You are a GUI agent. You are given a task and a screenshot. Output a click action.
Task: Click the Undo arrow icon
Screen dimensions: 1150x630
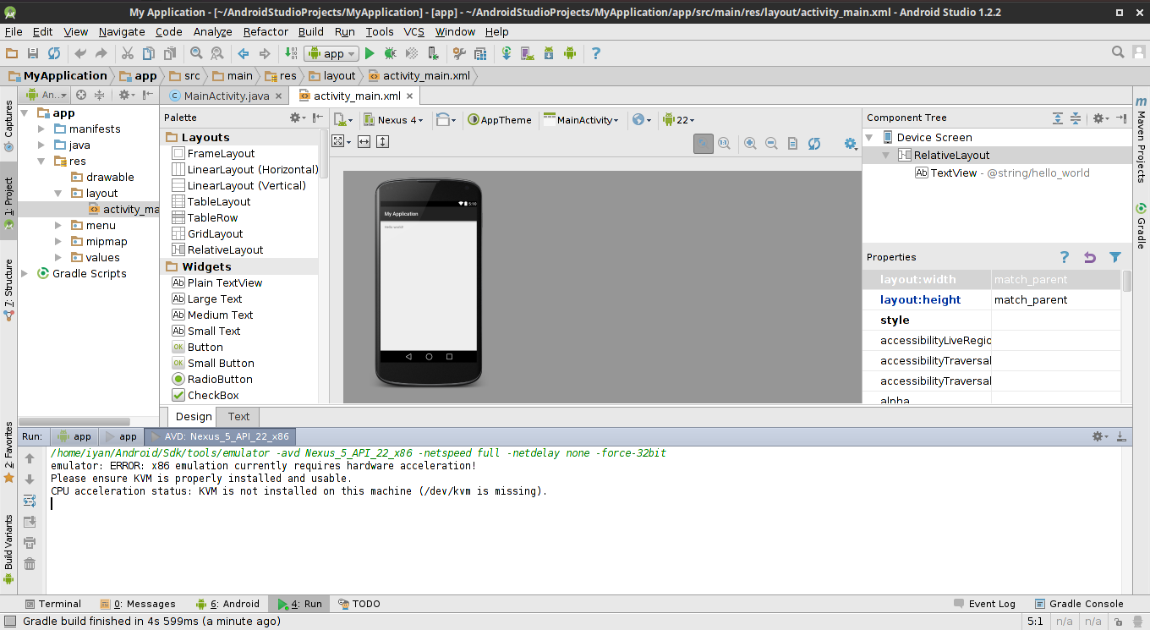point(80,53)
